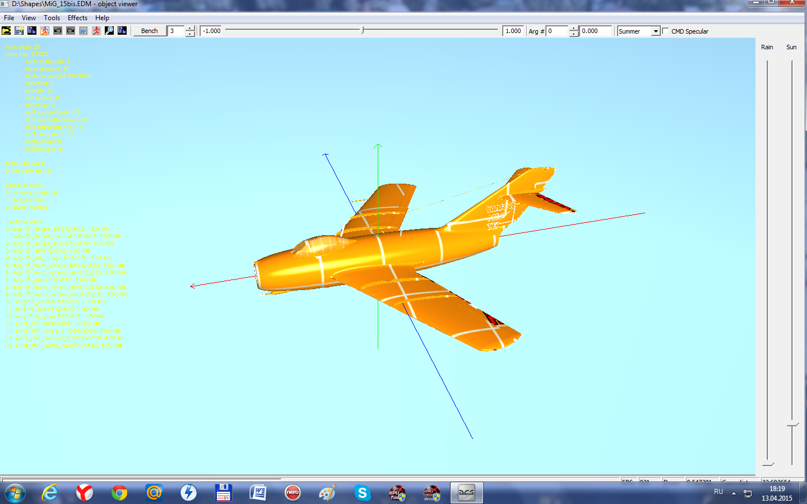Viewport: 807px width, 504px height.
Task: Open Skype from taskbar
Action: click(362, 493)
